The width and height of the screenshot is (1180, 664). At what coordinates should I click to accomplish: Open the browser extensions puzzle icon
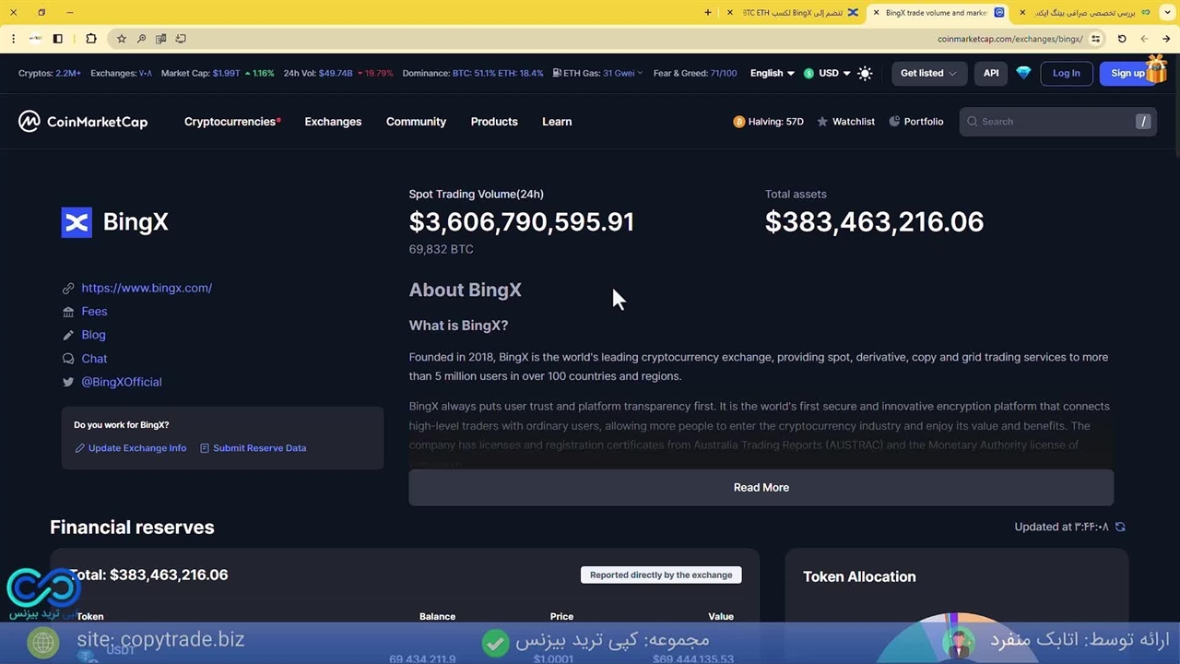point(90,39)
